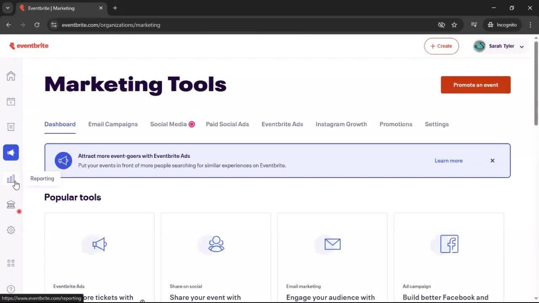
Task: Click the Email marketing envelope icon
Action: [332, 244]
